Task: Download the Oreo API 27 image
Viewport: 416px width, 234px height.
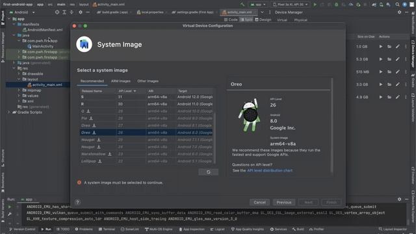Action: coord(94,125)
